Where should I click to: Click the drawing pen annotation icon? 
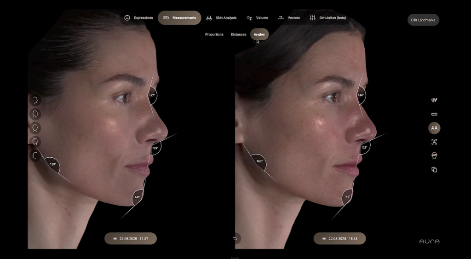[434, 100]
